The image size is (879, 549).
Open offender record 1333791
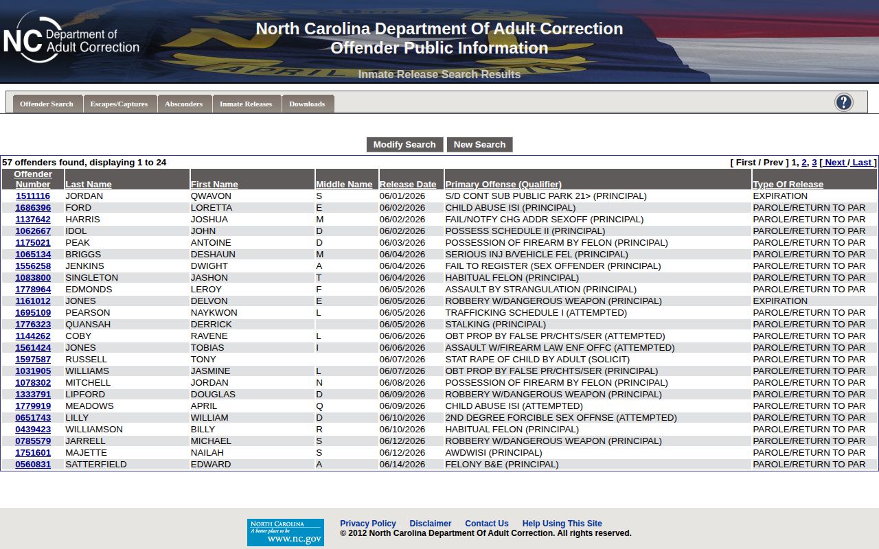click(33, 394)
